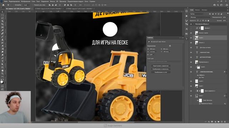Hide the Прямоугольник 1 layer
This screenshot has width=229, height=128.
point(191,62)
